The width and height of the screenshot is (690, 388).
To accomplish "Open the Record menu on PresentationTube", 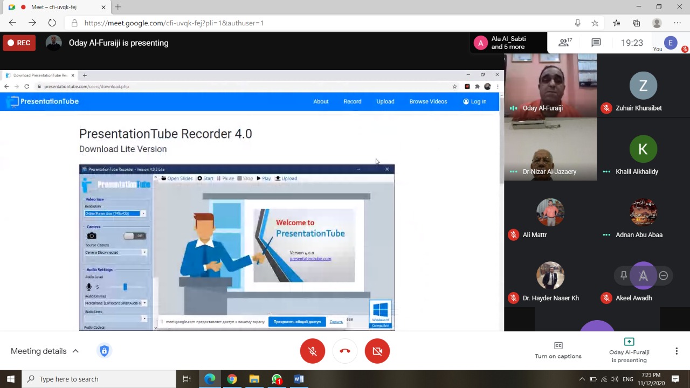I will [353, 101].
